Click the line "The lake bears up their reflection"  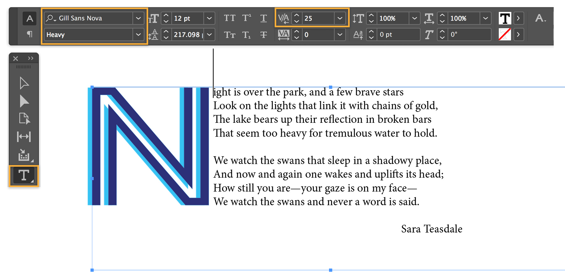tap(322, 119)
